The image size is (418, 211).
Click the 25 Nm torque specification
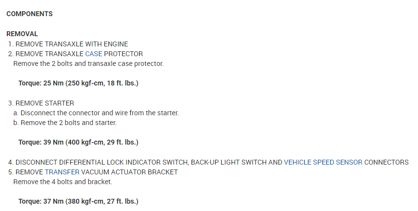coord(78,83)
